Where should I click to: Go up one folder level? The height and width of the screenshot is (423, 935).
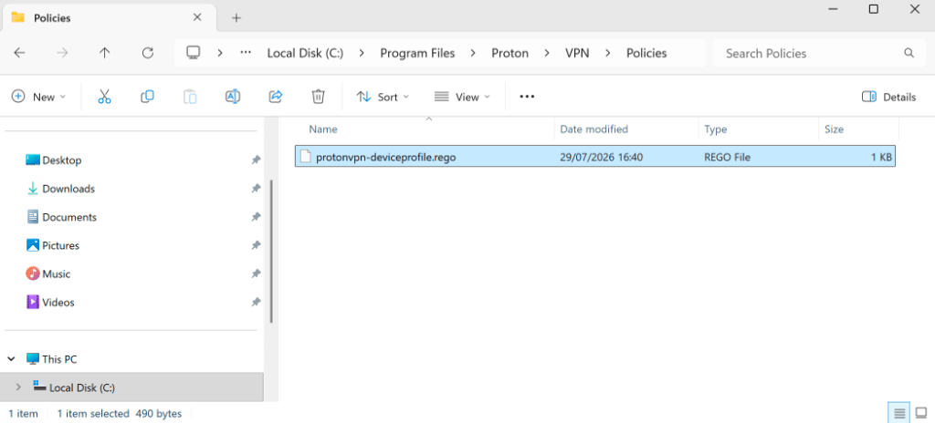tap(105, 53)
